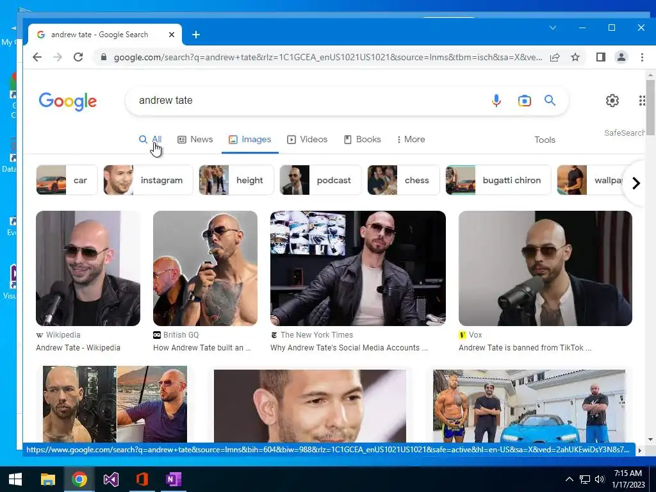
Task: Open the close-up face image thumbnail
Action: click(309, 406)
